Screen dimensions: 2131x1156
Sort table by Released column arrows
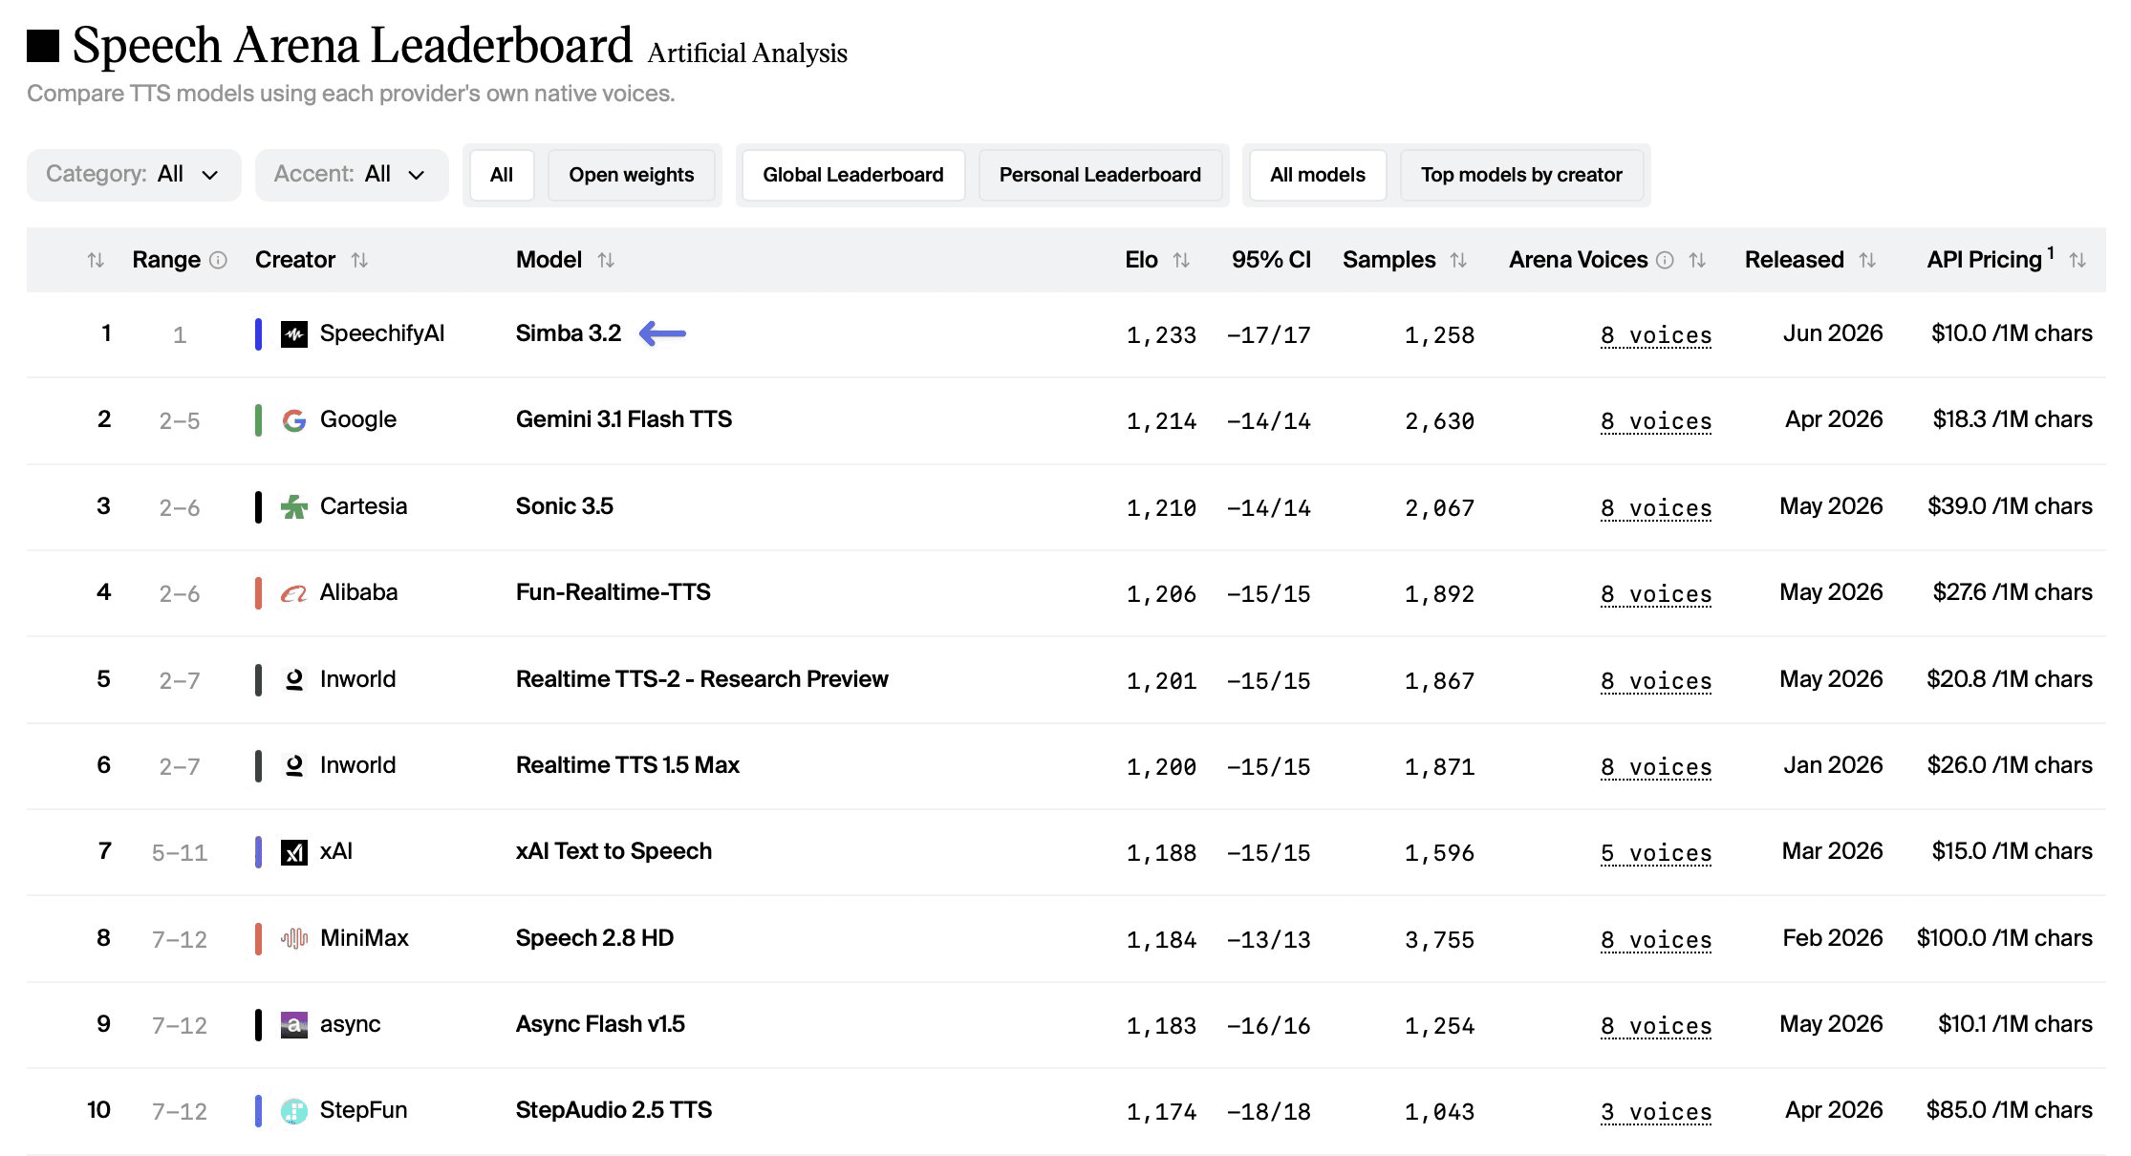[1867, 260]
